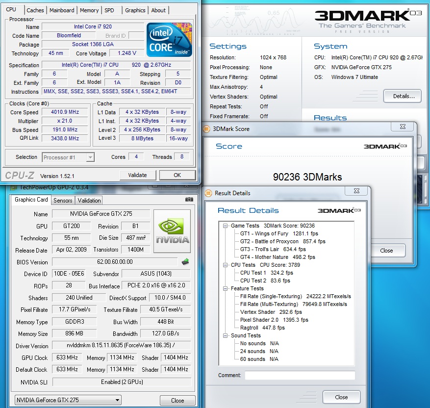Click the GPU-Z Bandwidth value 127.0 GB/s

(x=166, y=333)
